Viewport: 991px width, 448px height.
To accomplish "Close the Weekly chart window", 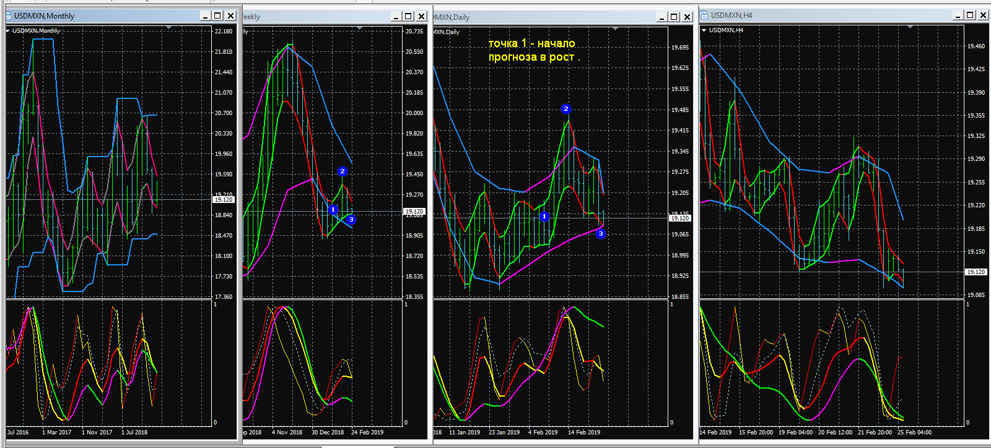I will (x=421, y=17).
